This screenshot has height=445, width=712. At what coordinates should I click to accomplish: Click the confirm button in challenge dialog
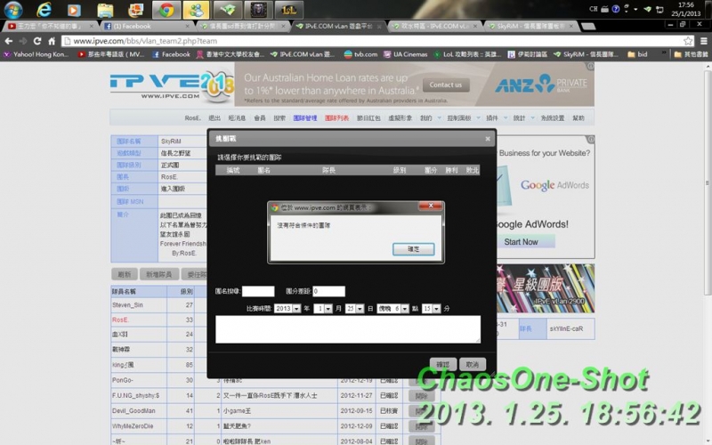coord(442,364)
